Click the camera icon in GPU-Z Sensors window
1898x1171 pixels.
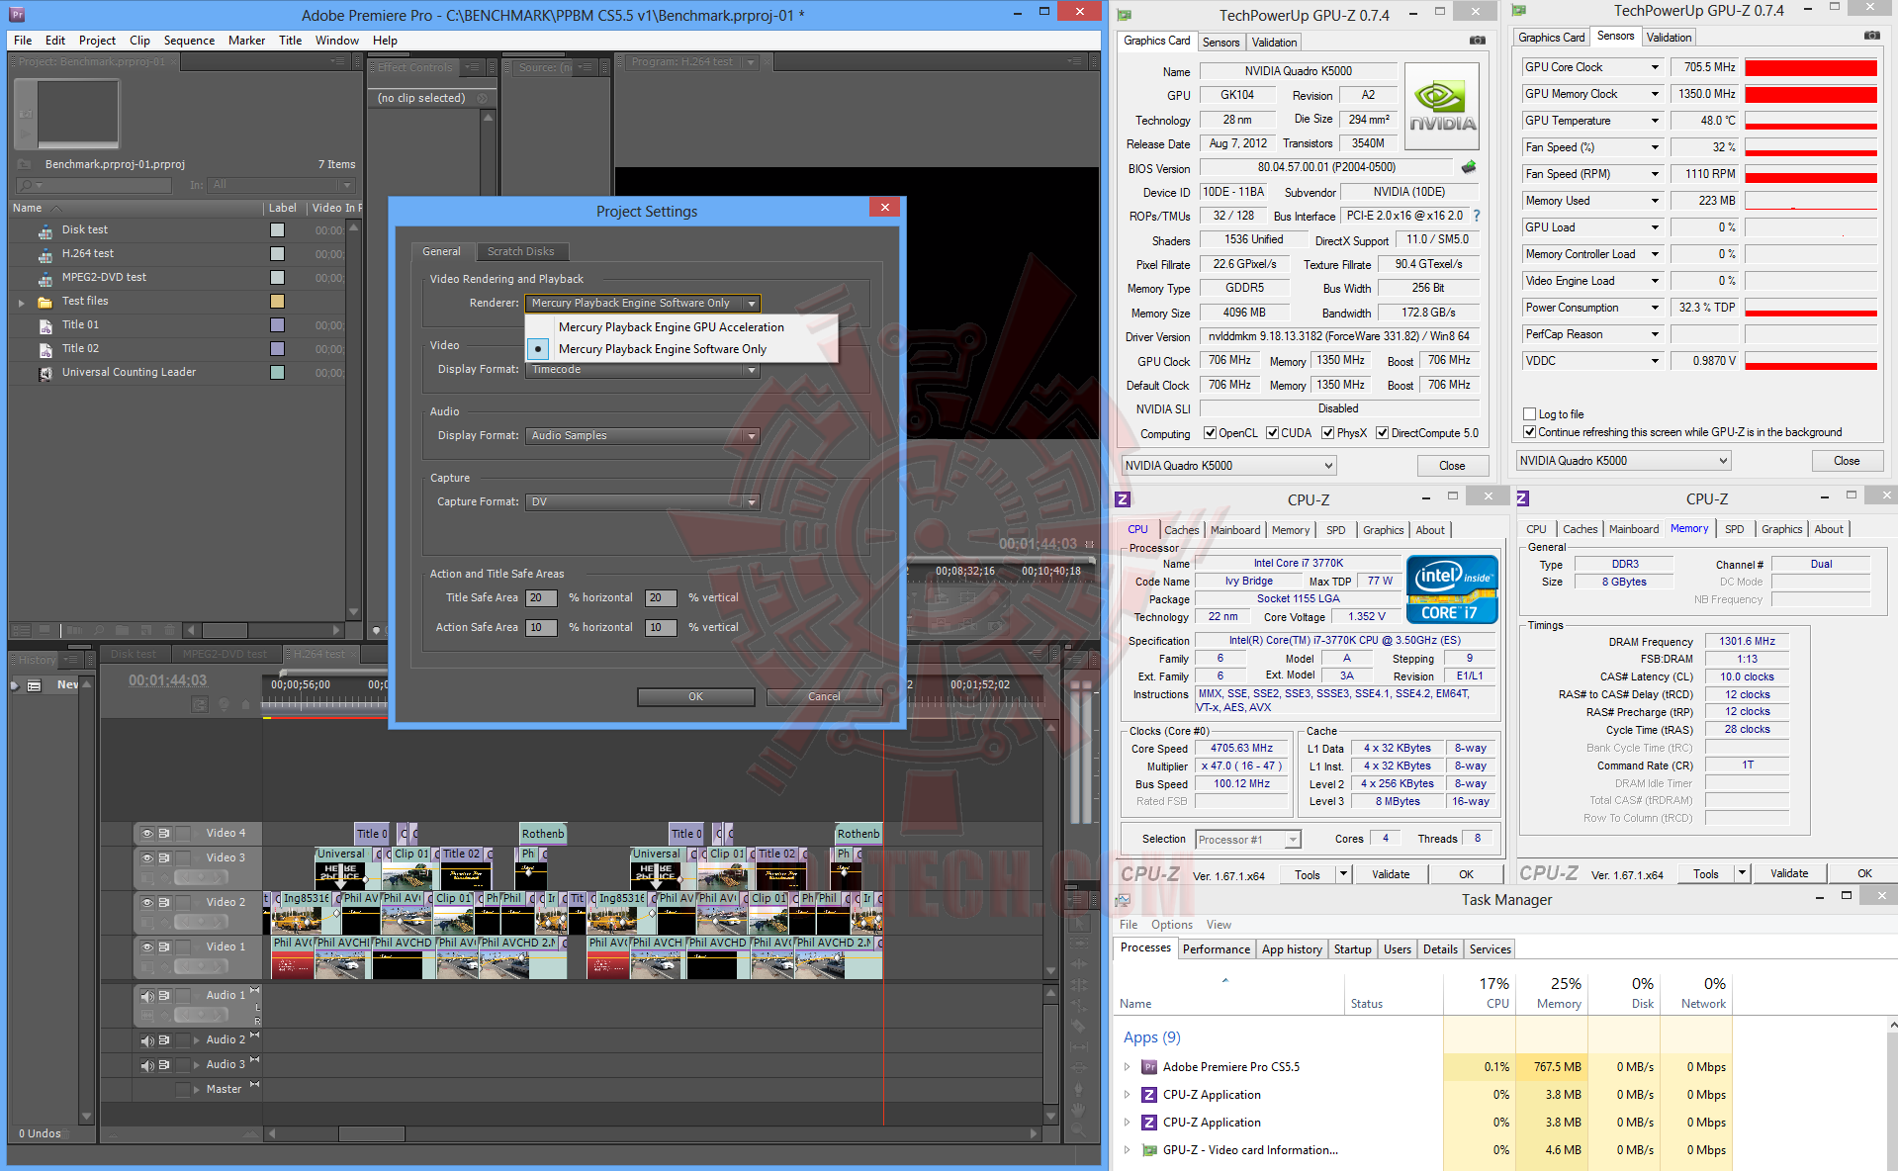pos(1872,36)
